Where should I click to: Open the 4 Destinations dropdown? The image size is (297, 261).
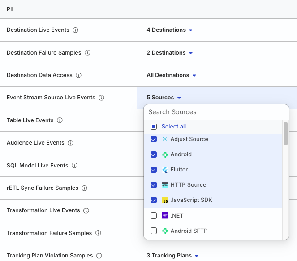(x=169, y=30)
